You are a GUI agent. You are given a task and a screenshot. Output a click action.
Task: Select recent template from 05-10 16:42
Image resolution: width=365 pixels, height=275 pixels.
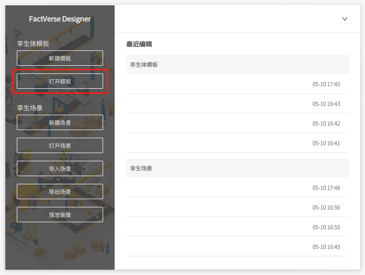pyautogui.click(x=237, y=123)
